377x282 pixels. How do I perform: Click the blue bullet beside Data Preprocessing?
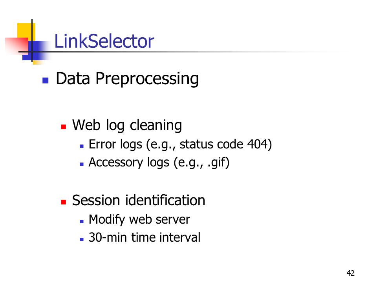click(46, 80)
